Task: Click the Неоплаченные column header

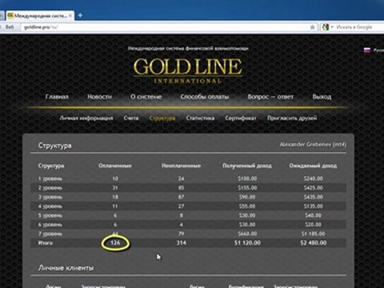Action: pyautogui.click(x=181, y=166)
